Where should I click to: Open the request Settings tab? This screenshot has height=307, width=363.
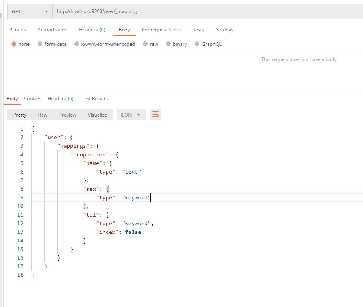(224, 30)
